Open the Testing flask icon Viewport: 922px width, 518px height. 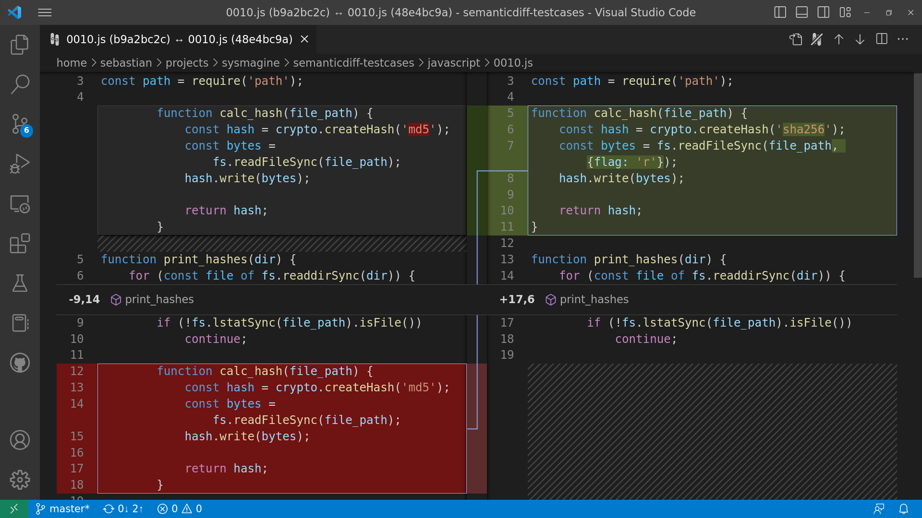pyautogui.click(x=20, y=283)
